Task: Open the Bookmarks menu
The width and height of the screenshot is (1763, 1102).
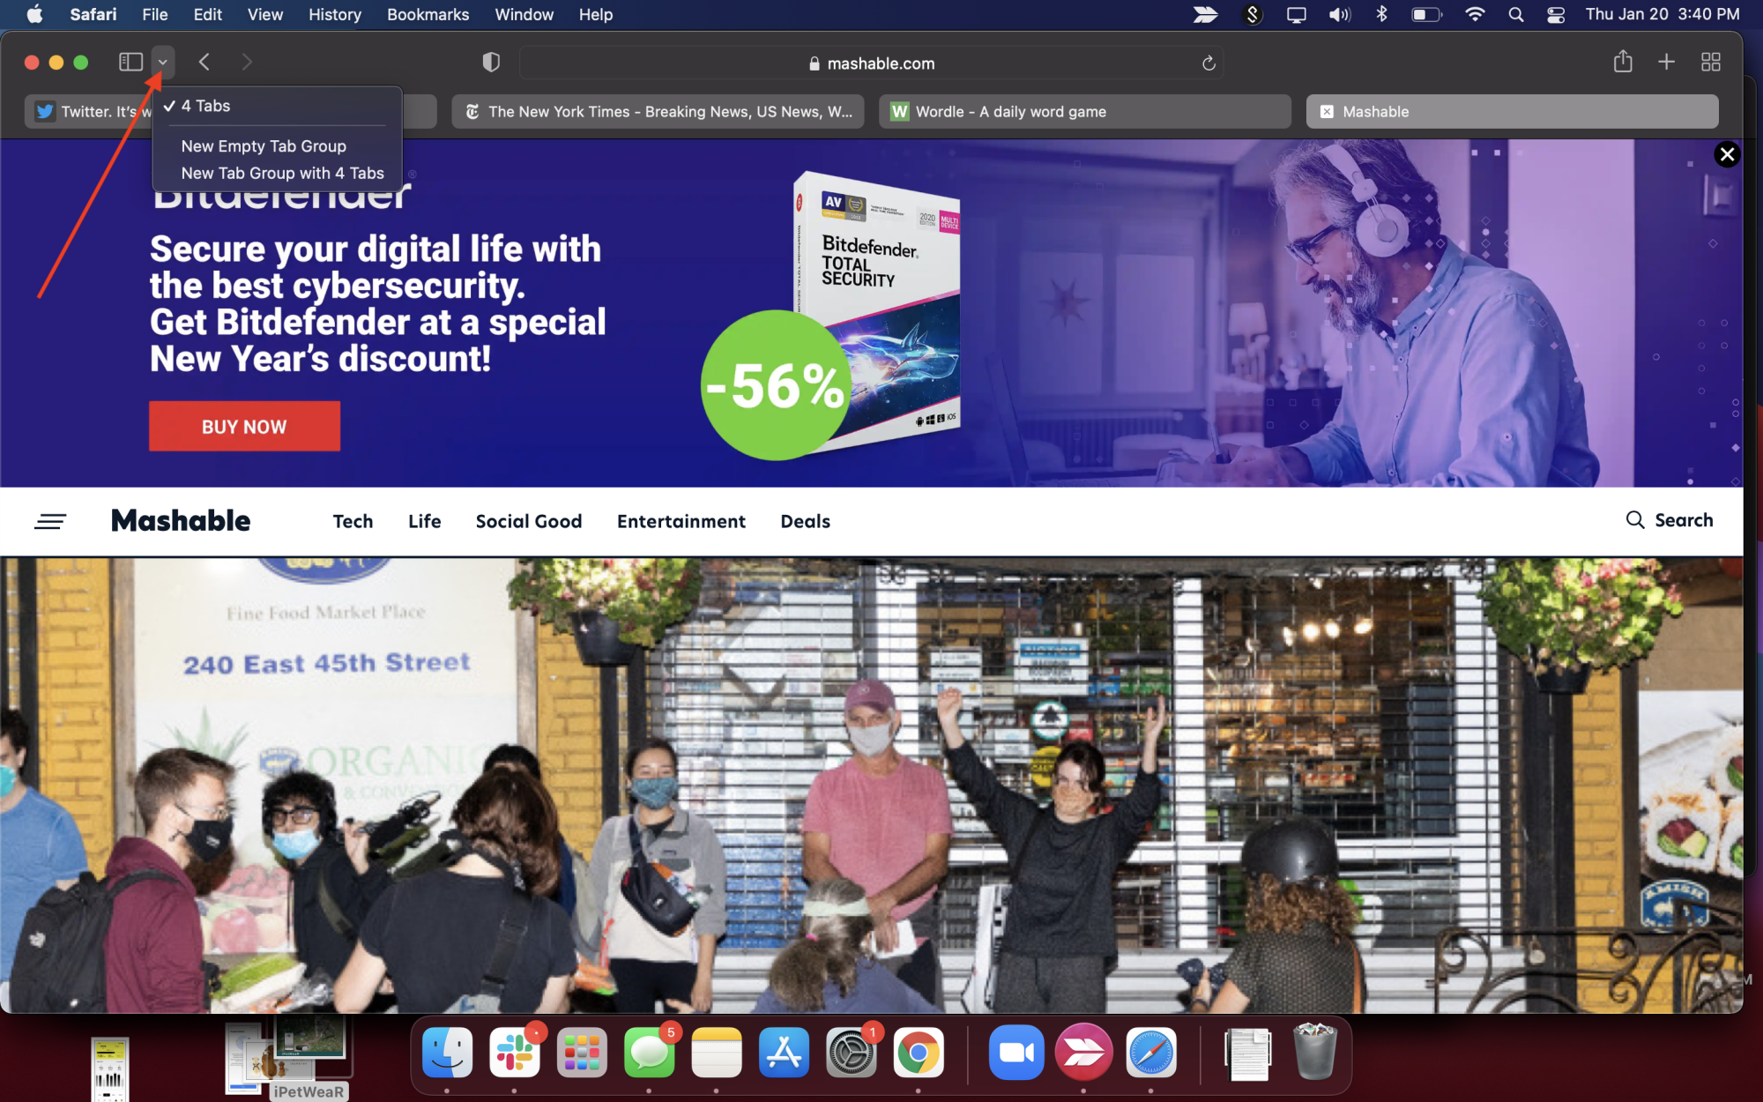Action: [x=428, y=14]
